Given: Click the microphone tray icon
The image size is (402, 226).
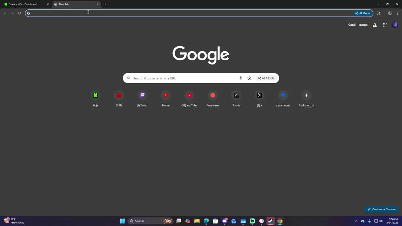Looking at the screenshot, I should (369, 221).
